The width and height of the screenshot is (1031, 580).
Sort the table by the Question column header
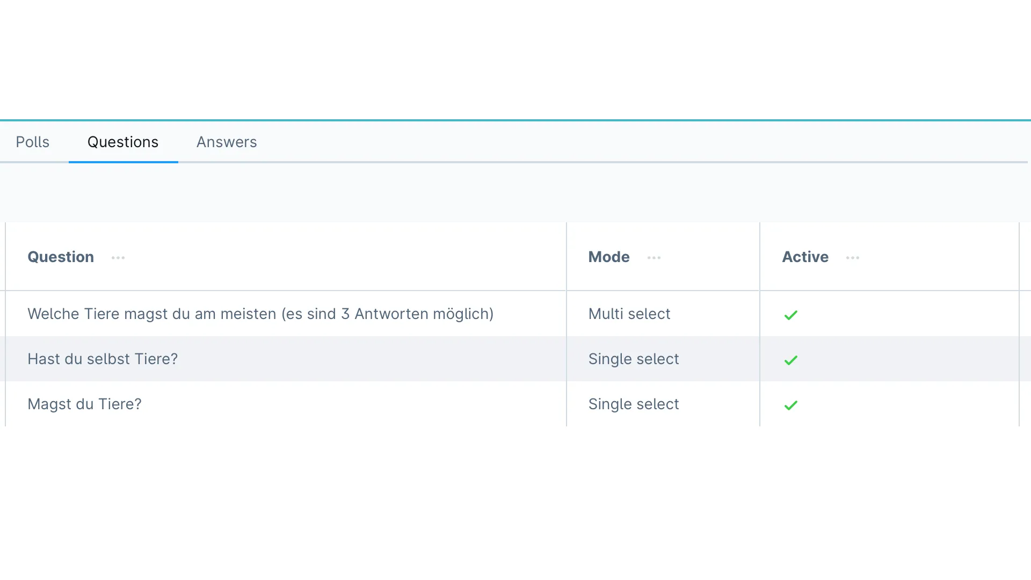pos(60,257)
